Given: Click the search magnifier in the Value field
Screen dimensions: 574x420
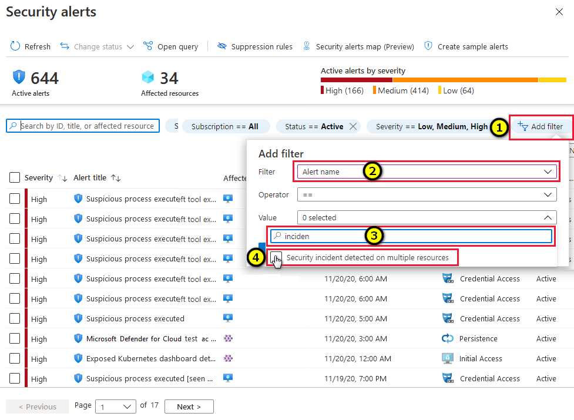Looking at the screenshot, I should pyautogui.click(x=276, y=237).
